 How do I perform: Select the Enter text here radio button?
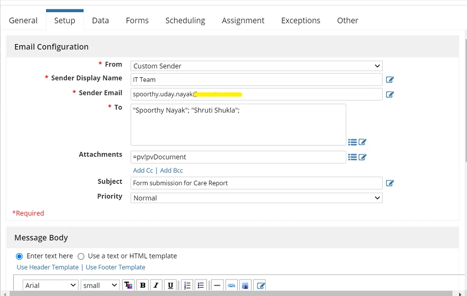pyautogui.click(x=19, y=256)
